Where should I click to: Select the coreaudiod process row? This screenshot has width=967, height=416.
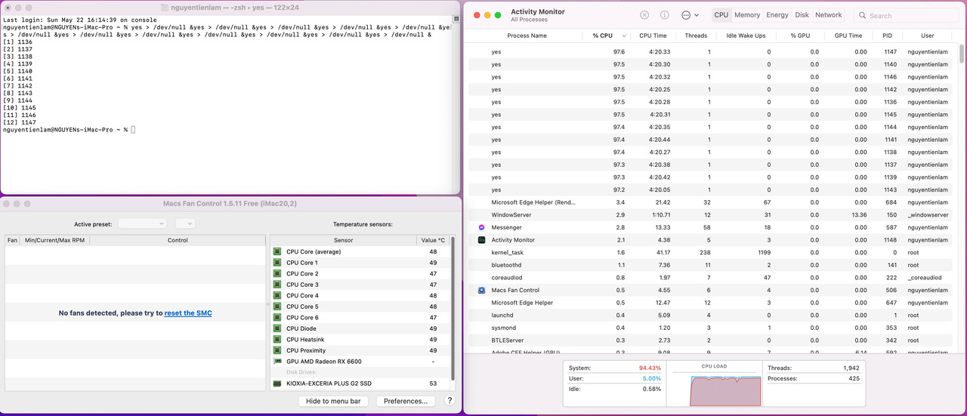coord(712,278)
